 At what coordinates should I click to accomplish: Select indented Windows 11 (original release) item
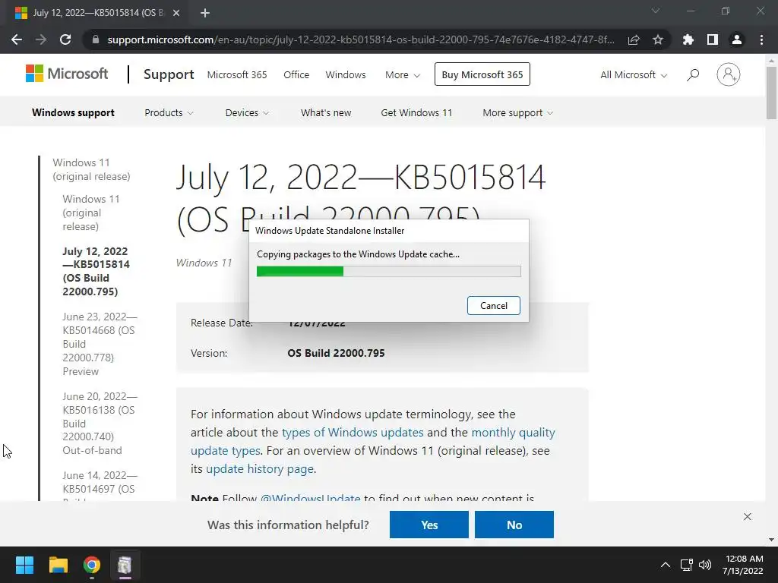coord(91,213)
